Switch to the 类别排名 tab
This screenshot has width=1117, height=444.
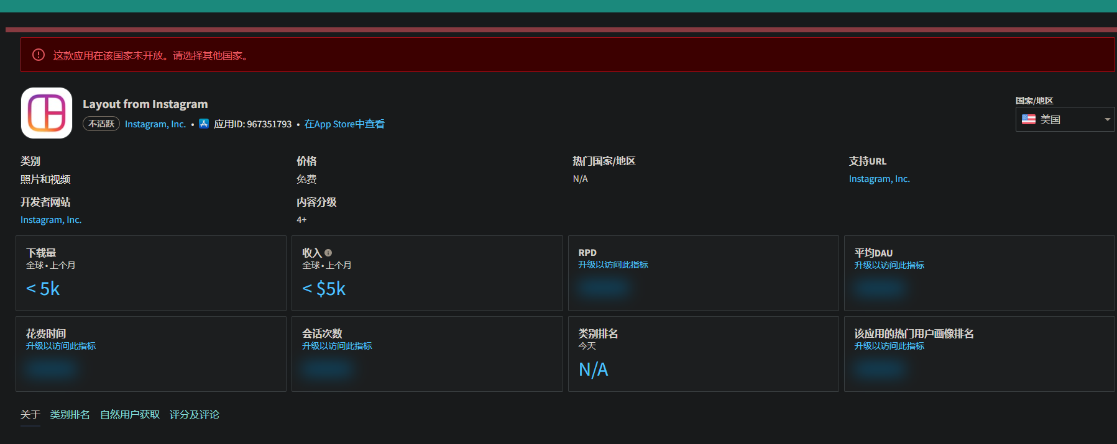70,414
